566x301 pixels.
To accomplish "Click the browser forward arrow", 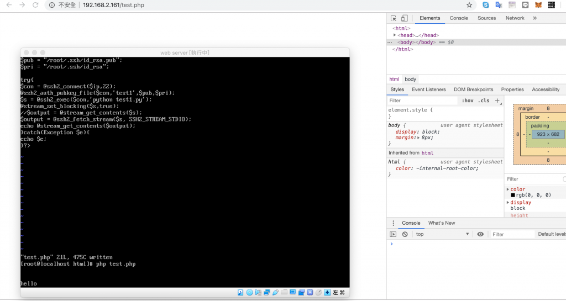I will coord(22,5).
